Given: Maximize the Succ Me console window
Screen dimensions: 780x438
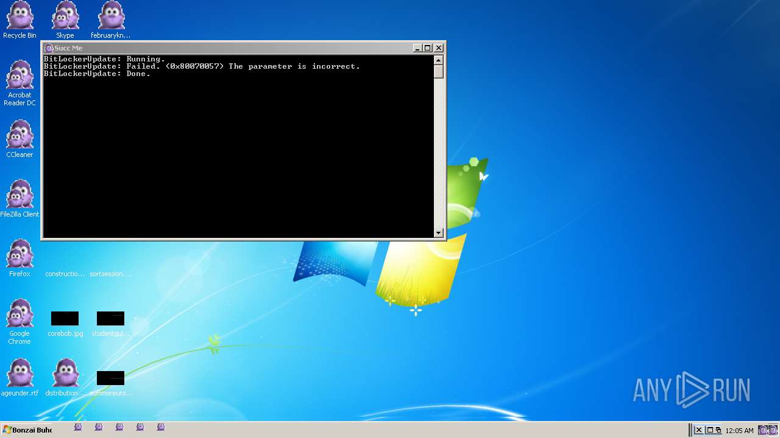Looking at the screenshot, I should (427, 48).
